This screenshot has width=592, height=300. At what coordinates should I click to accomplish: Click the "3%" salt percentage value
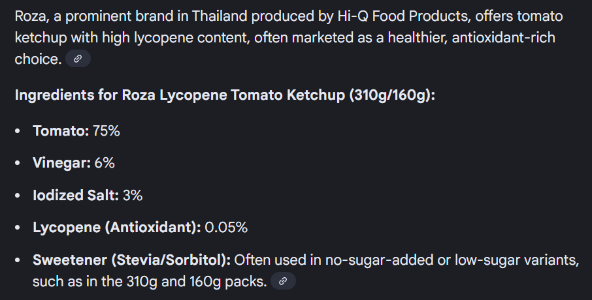pos(133,196)
